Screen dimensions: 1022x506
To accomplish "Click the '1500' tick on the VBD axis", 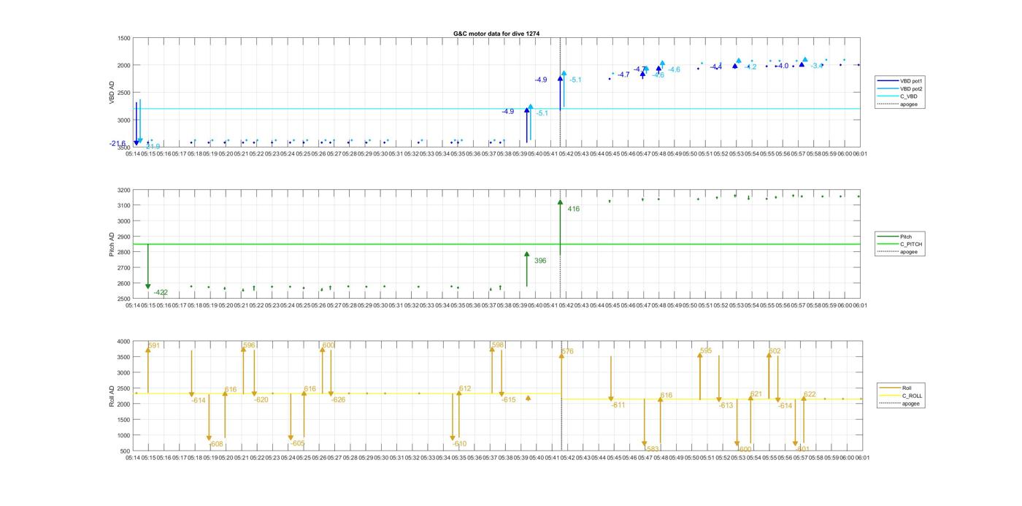I will click(x=124, y=38).
